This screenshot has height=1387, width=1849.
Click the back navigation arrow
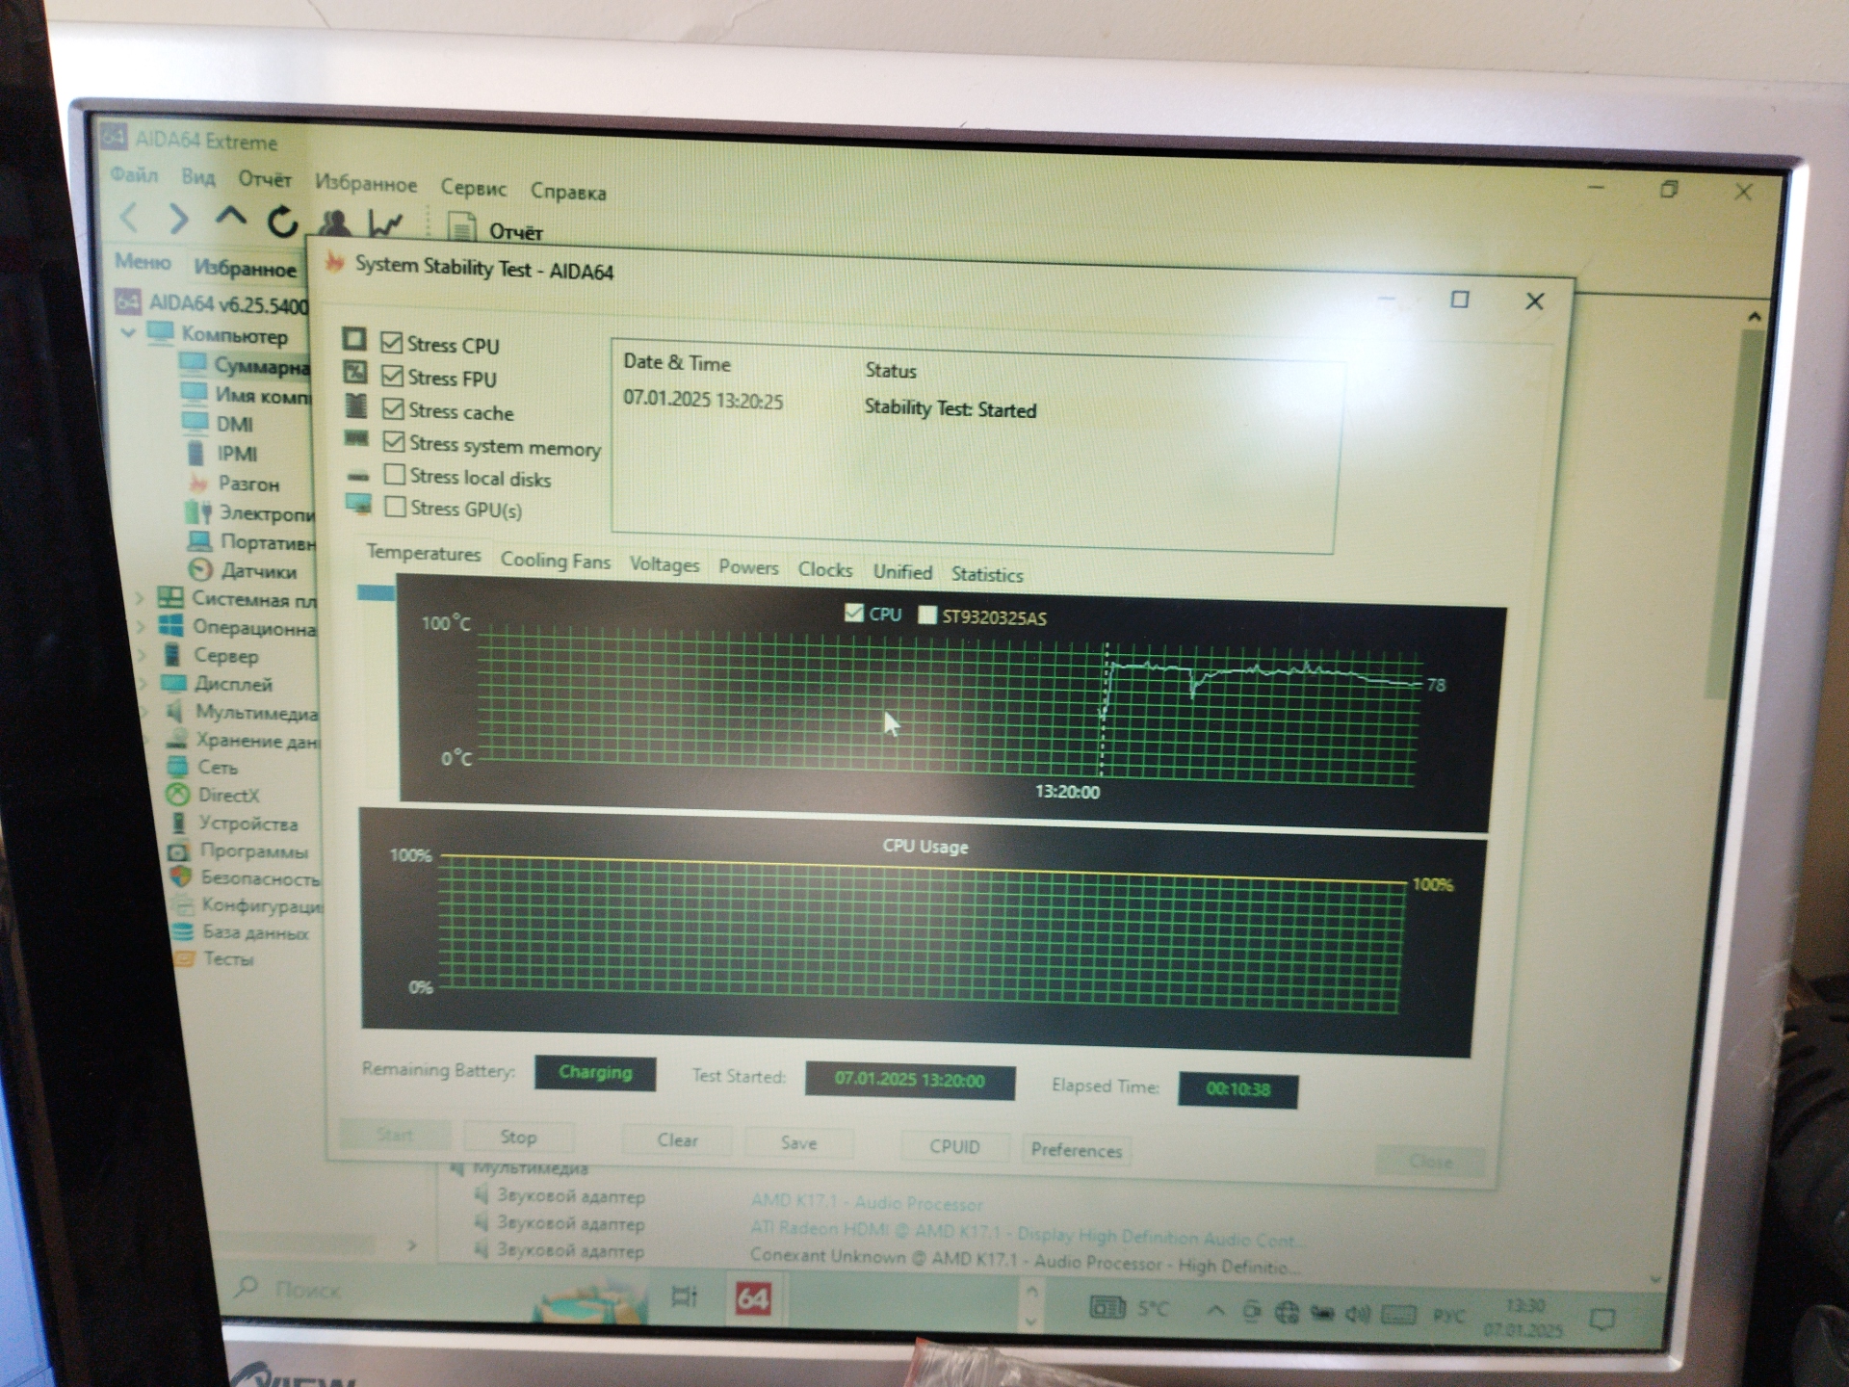click(130, 217)
